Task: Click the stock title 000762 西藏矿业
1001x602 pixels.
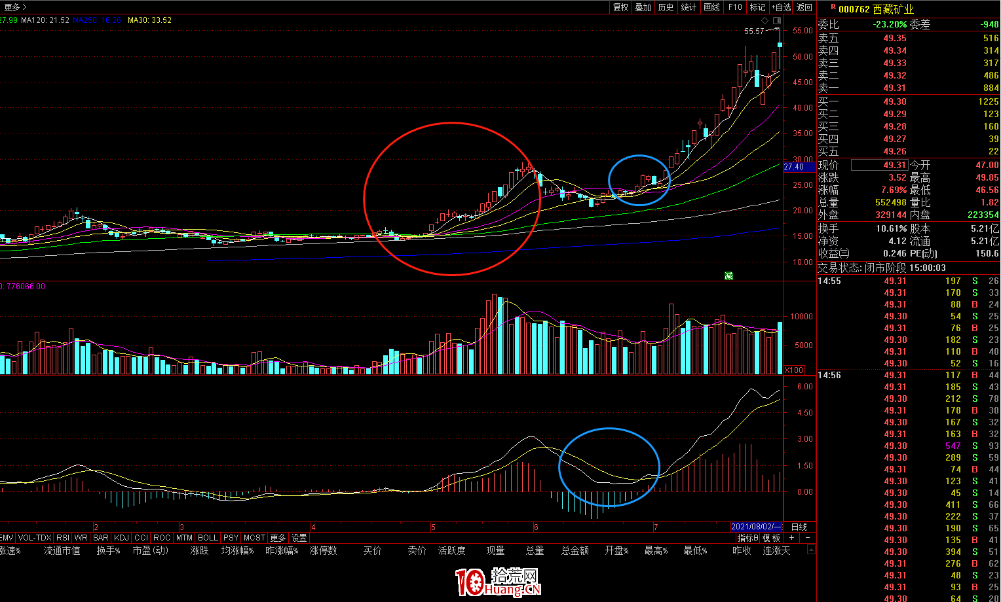Action: (x=877, y=9)
